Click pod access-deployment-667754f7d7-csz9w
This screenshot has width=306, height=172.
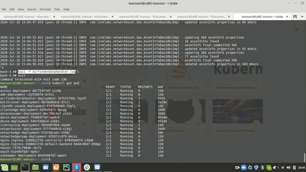tap(31, 91)
